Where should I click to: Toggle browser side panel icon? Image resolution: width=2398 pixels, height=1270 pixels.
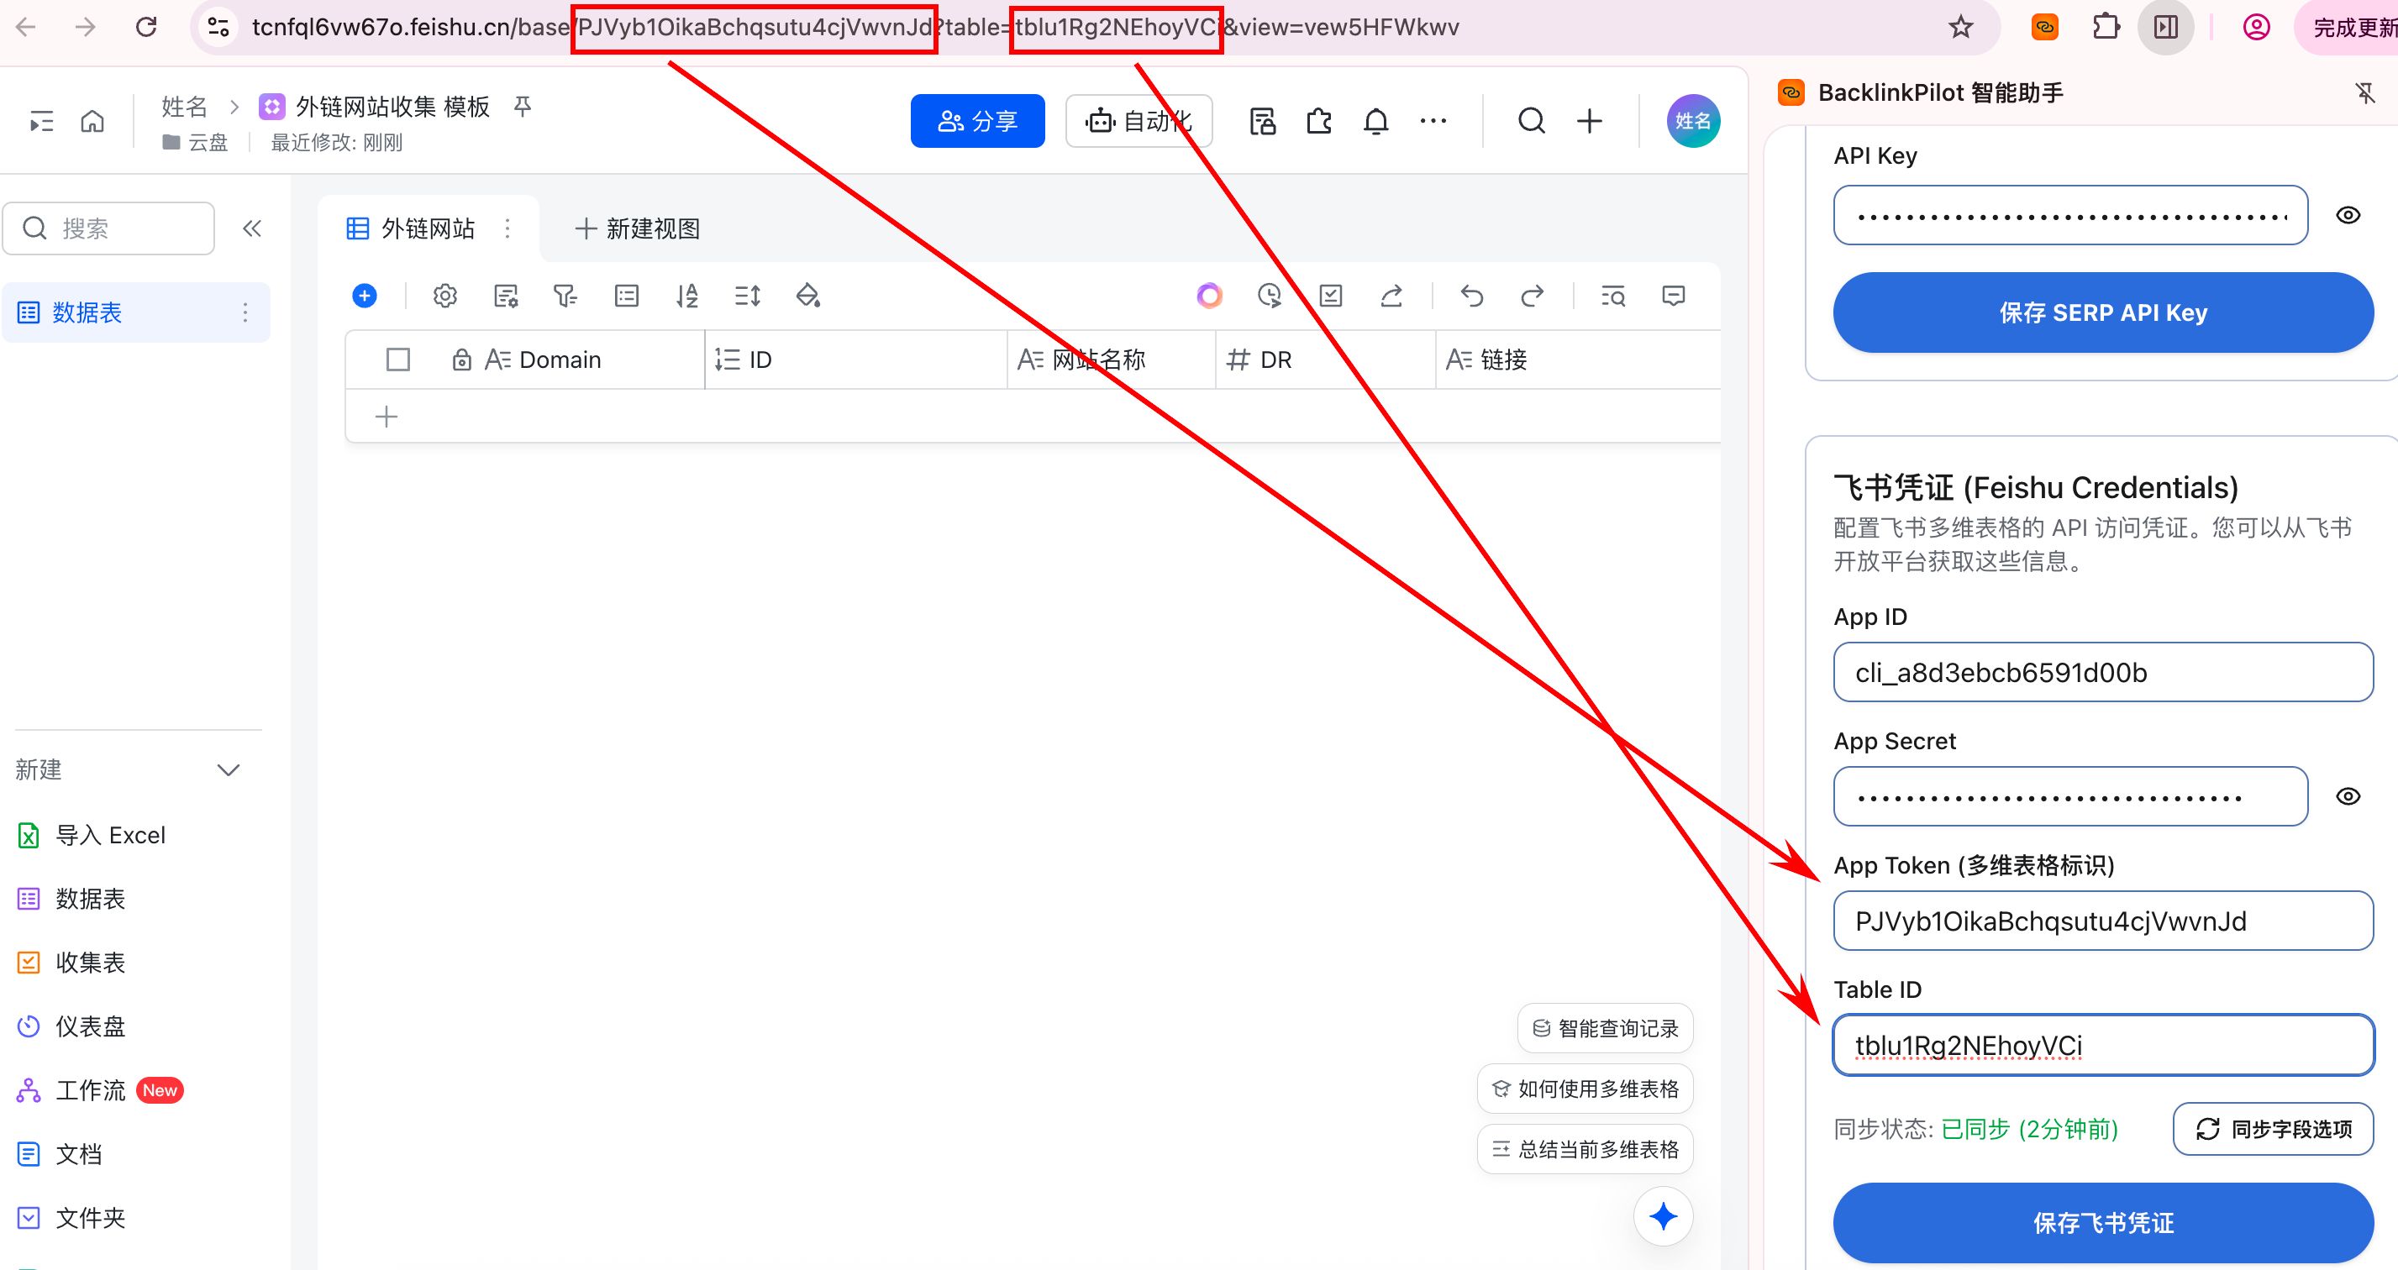(x=2166, y=27)
